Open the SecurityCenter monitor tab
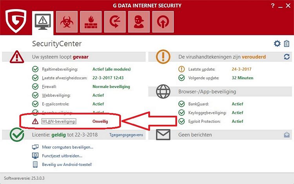 tap(43, 22)
